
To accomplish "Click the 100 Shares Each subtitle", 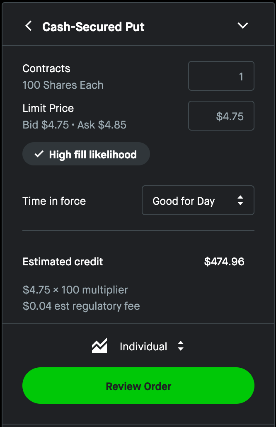I will point(63,85).
